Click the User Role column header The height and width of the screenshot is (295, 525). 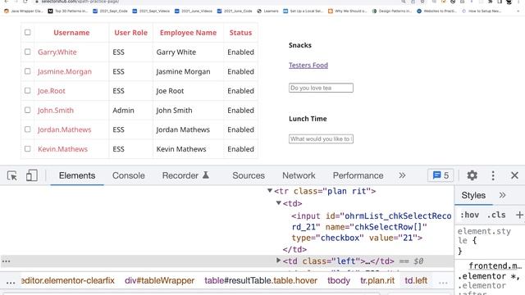pyautogui.click(x=131, y=33)
